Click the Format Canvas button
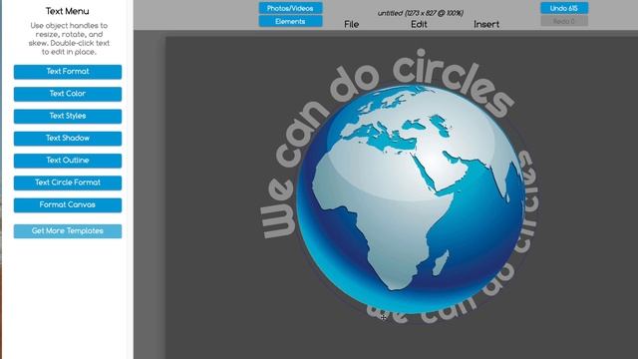This screenshot has width=638, height=359. (x=68, y=205)
